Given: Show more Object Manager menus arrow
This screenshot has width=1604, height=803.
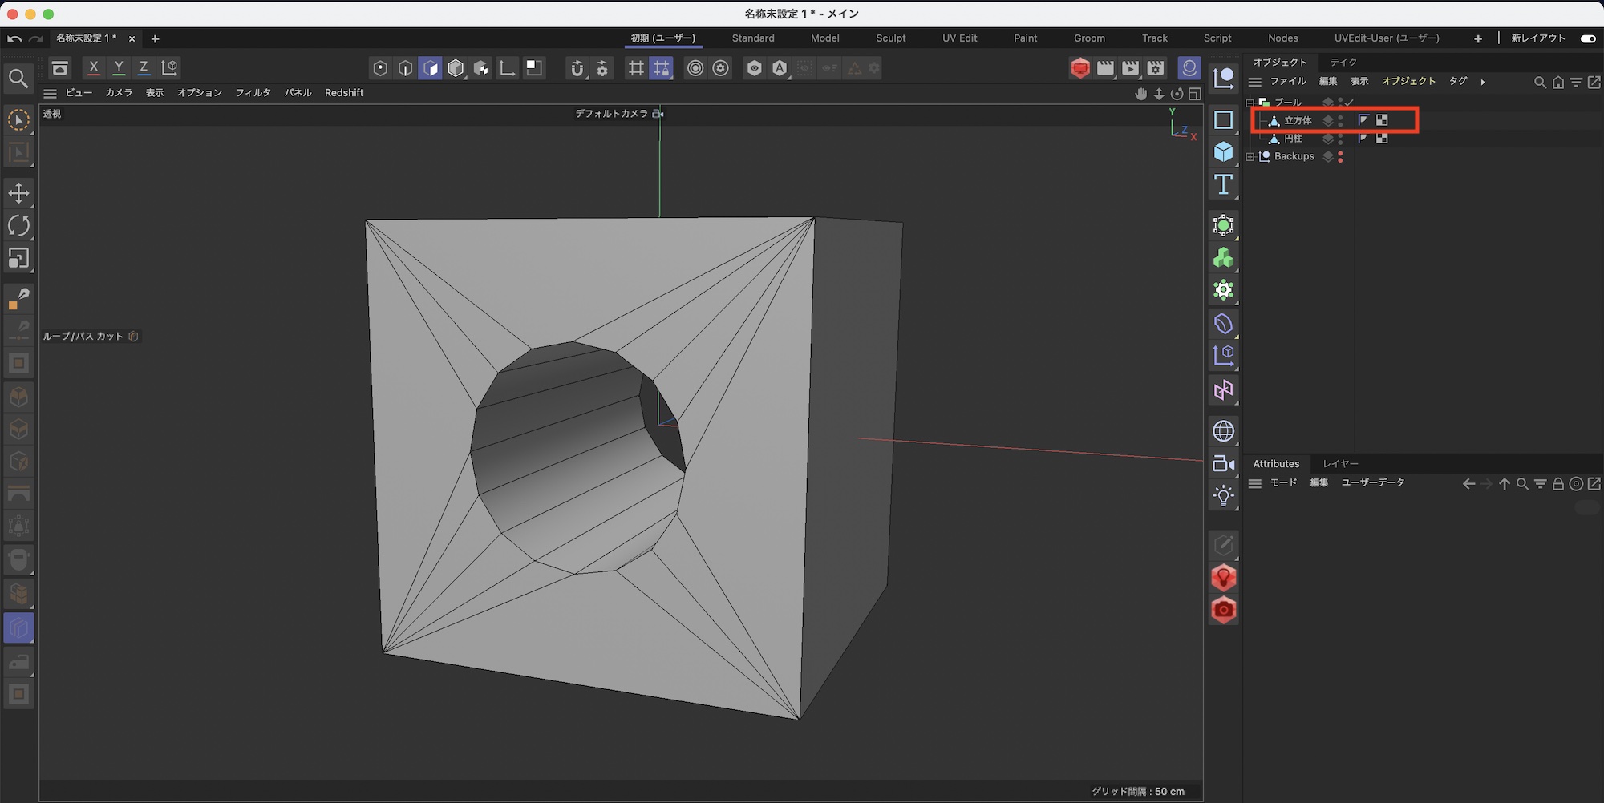Looking at the screenshot, I should click(1483, 82).
